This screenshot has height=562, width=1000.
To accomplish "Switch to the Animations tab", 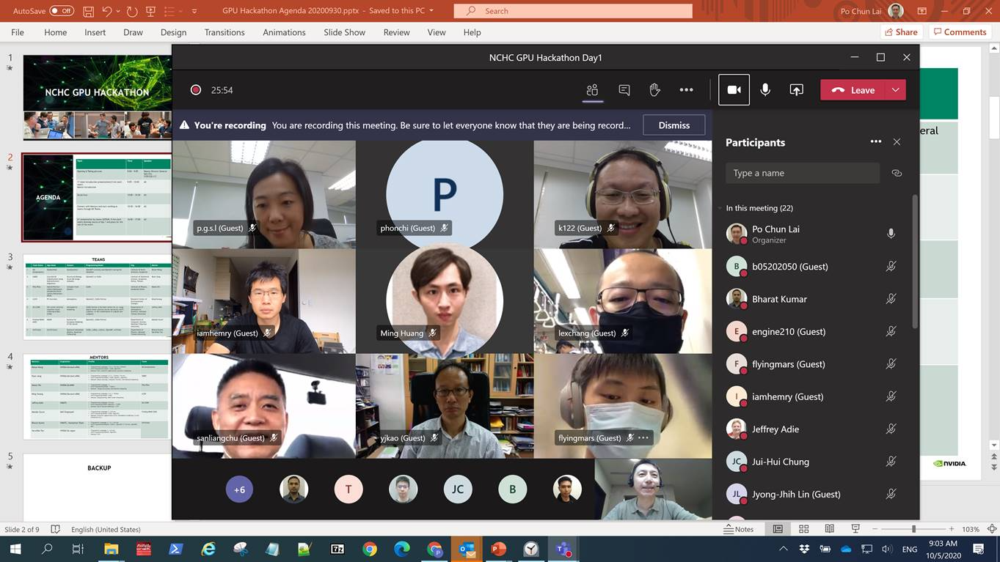I will pyautogui.click(x=284, y=32).
